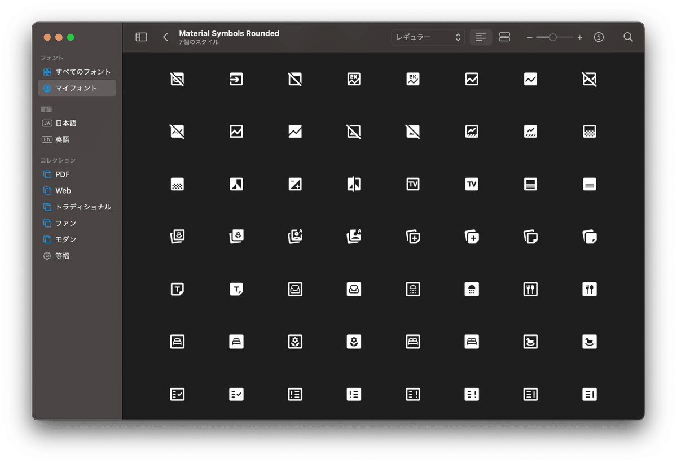The width and height of the screenshot is (677, 463).
Task: Select the outlined photo stack with letter A
Action: (x=295, y=237)
